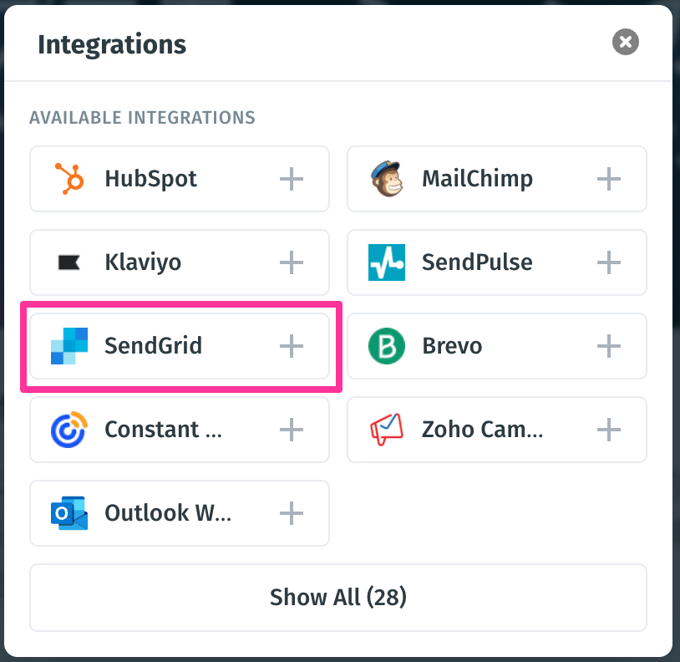Click the Outlook Web icon
Image resolution: width=680 pixels, height=662 pixels.
[x=69, y=512]
